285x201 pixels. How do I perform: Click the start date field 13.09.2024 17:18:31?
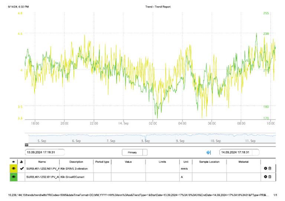point(42,153)
